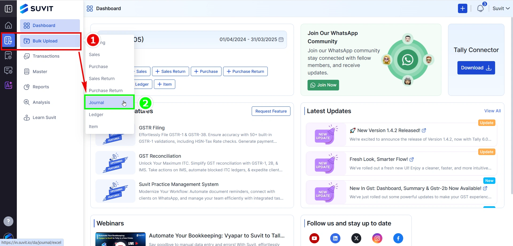Open the X (Twitter) social icon

[x=356, y=238]
